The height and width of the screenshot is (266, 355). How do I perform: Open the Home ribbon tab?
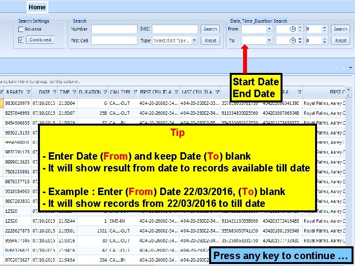37,7
